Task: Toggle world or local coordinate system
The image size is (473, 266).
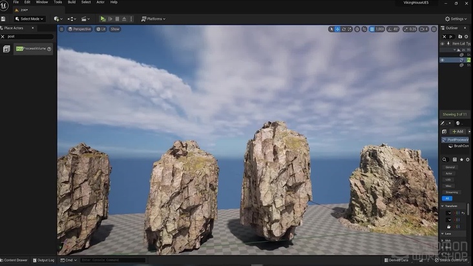Action: pos(357,29)
